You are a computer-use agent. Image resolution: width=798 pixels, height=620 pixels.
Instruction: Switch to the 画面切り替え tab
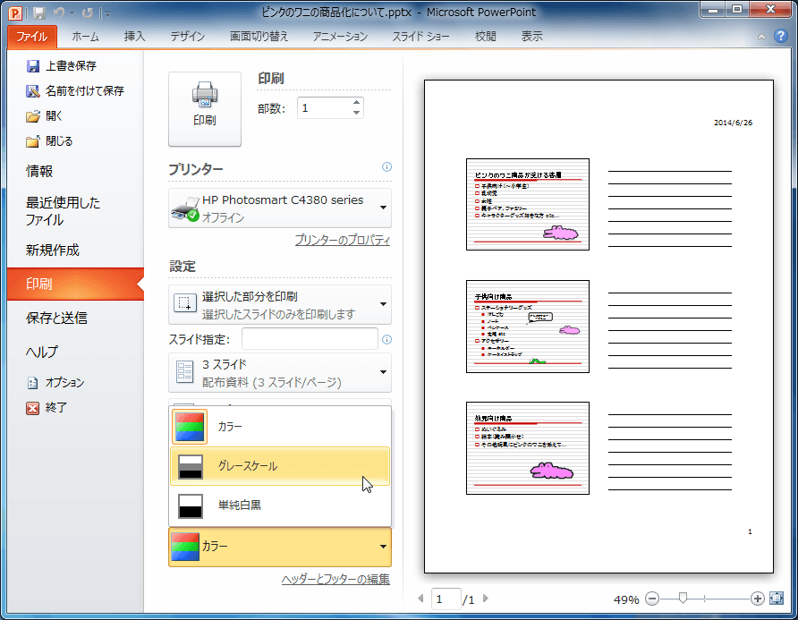259,37
